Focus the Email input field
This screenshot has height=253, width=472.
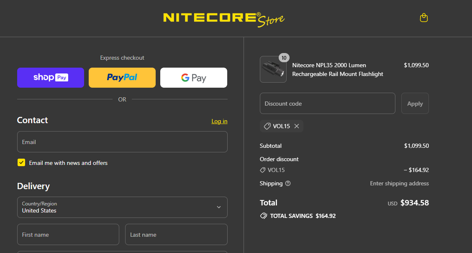[122, 142]
